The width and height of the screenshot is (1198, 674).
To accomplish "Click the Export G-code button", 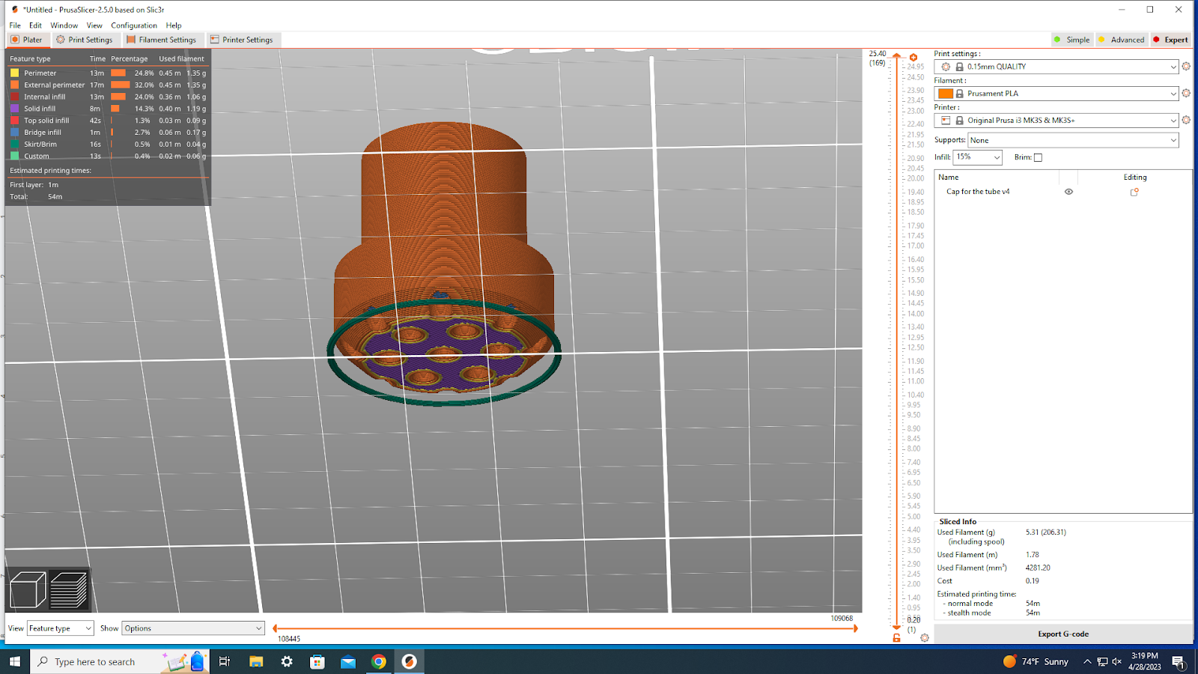I will click(x=1063, y=634).
